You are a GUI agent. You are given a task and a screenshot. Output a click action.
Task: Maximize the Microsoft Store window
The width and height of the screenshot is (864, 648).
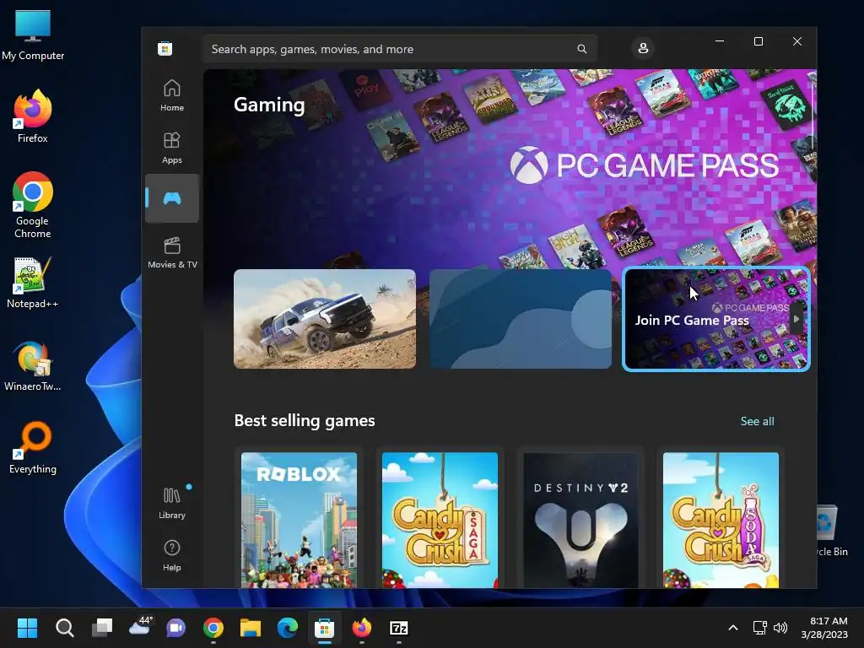coord(759,41)
